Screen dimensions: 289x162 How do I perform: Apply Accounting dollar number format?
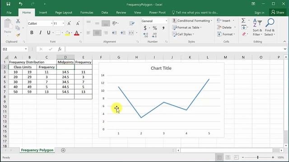[145, 28]
